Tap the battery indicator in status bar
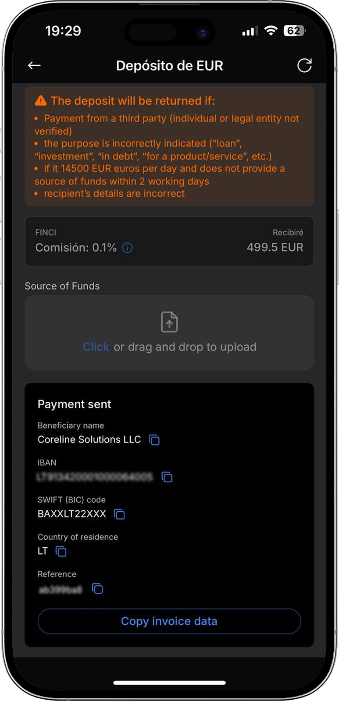339x701 pixels. pos(294,31)
